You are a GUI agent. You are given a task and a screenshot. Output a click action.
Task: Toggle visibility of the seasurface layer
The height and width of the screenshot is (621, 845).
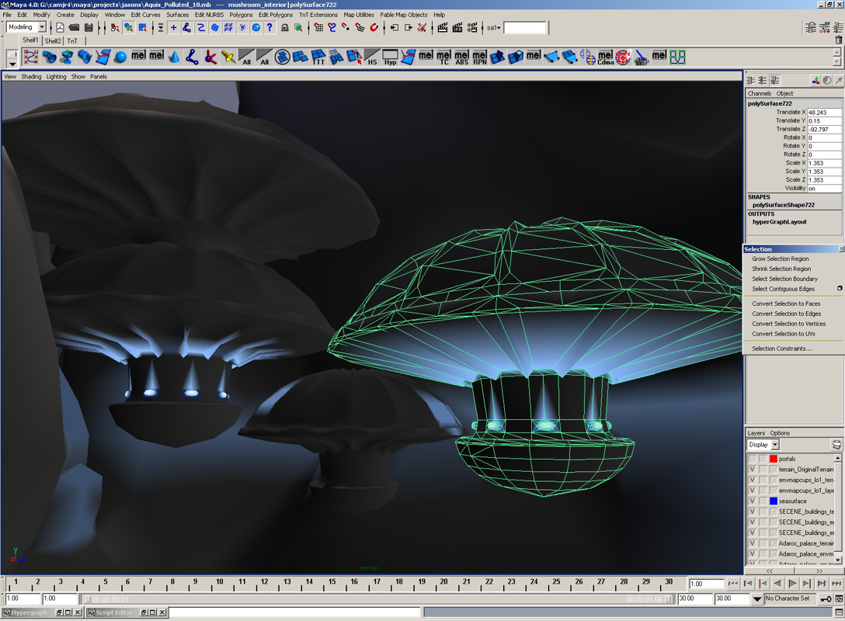coord(752,501)
